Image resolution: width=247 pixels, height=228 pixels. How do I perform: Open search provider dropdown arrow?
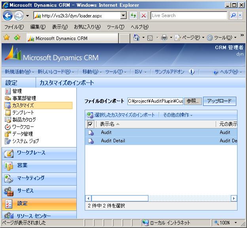point(240,15)
